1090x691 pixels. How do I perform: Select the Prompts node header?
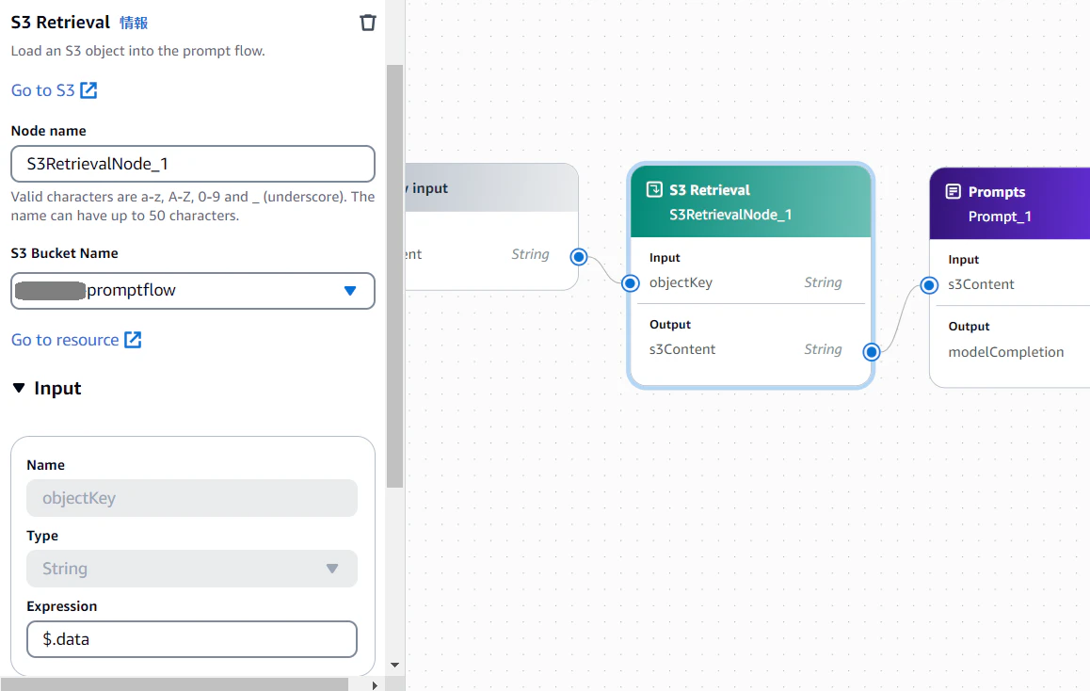pyautogui.click(x=1010, y=203)
